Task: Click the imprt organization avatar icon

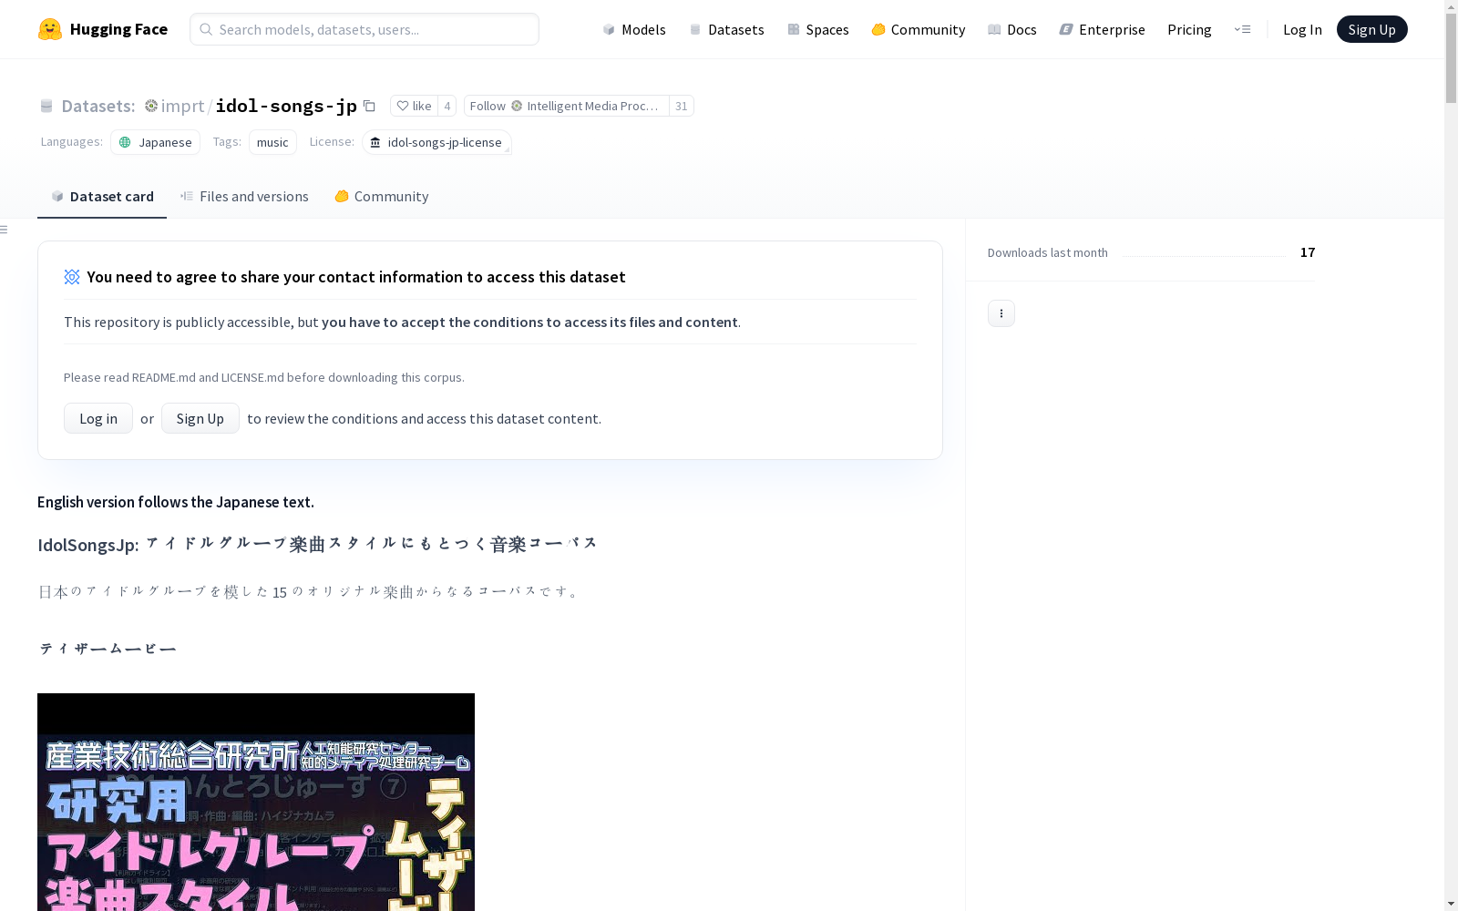Action: [151, 106]
